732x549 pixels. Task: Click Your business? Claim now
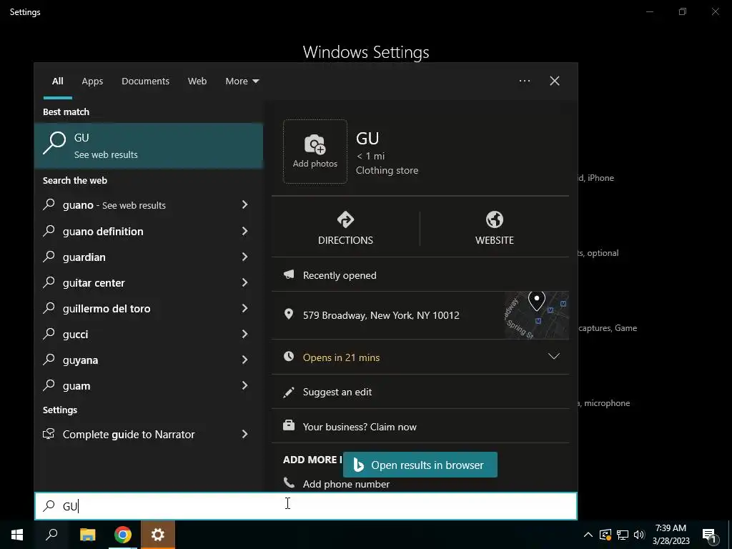pos(360,427)
